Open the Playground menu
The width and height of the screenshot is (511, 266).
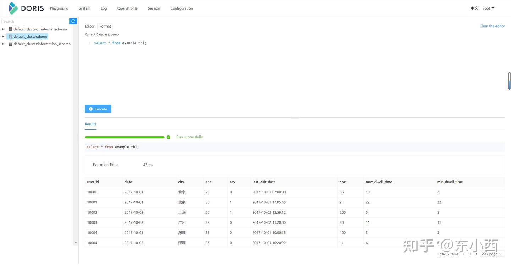coord(59,8)
